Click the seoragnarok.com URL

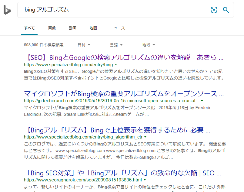pyautogui.click(x=83, y=180)
